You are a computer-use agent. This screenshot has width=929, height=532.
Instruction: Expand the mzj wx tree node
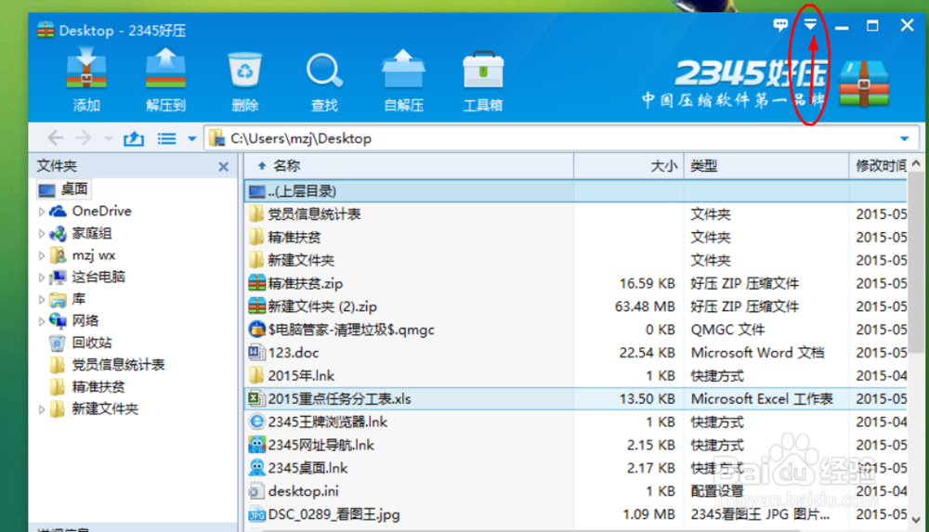pos(41,255)
